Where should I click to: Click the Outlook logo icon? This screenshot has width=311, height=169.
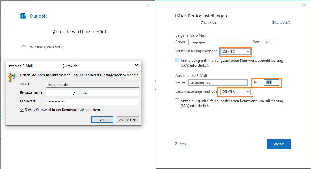(23, 16)
